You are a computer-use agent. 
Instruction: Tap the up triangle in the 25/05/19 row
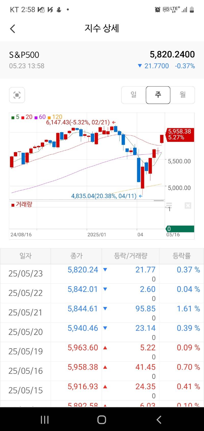point(105,348)
